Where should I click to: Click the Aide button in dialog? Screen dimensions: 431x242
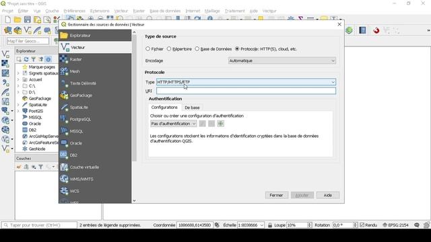click(328, 195)
